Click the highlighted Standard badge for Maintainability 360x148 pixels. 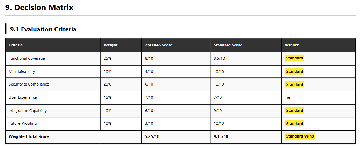[295, 71]
